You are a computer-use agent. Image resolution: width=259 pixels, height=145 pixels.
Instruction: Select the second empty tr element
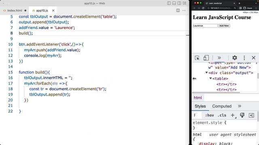coord(227,89)
